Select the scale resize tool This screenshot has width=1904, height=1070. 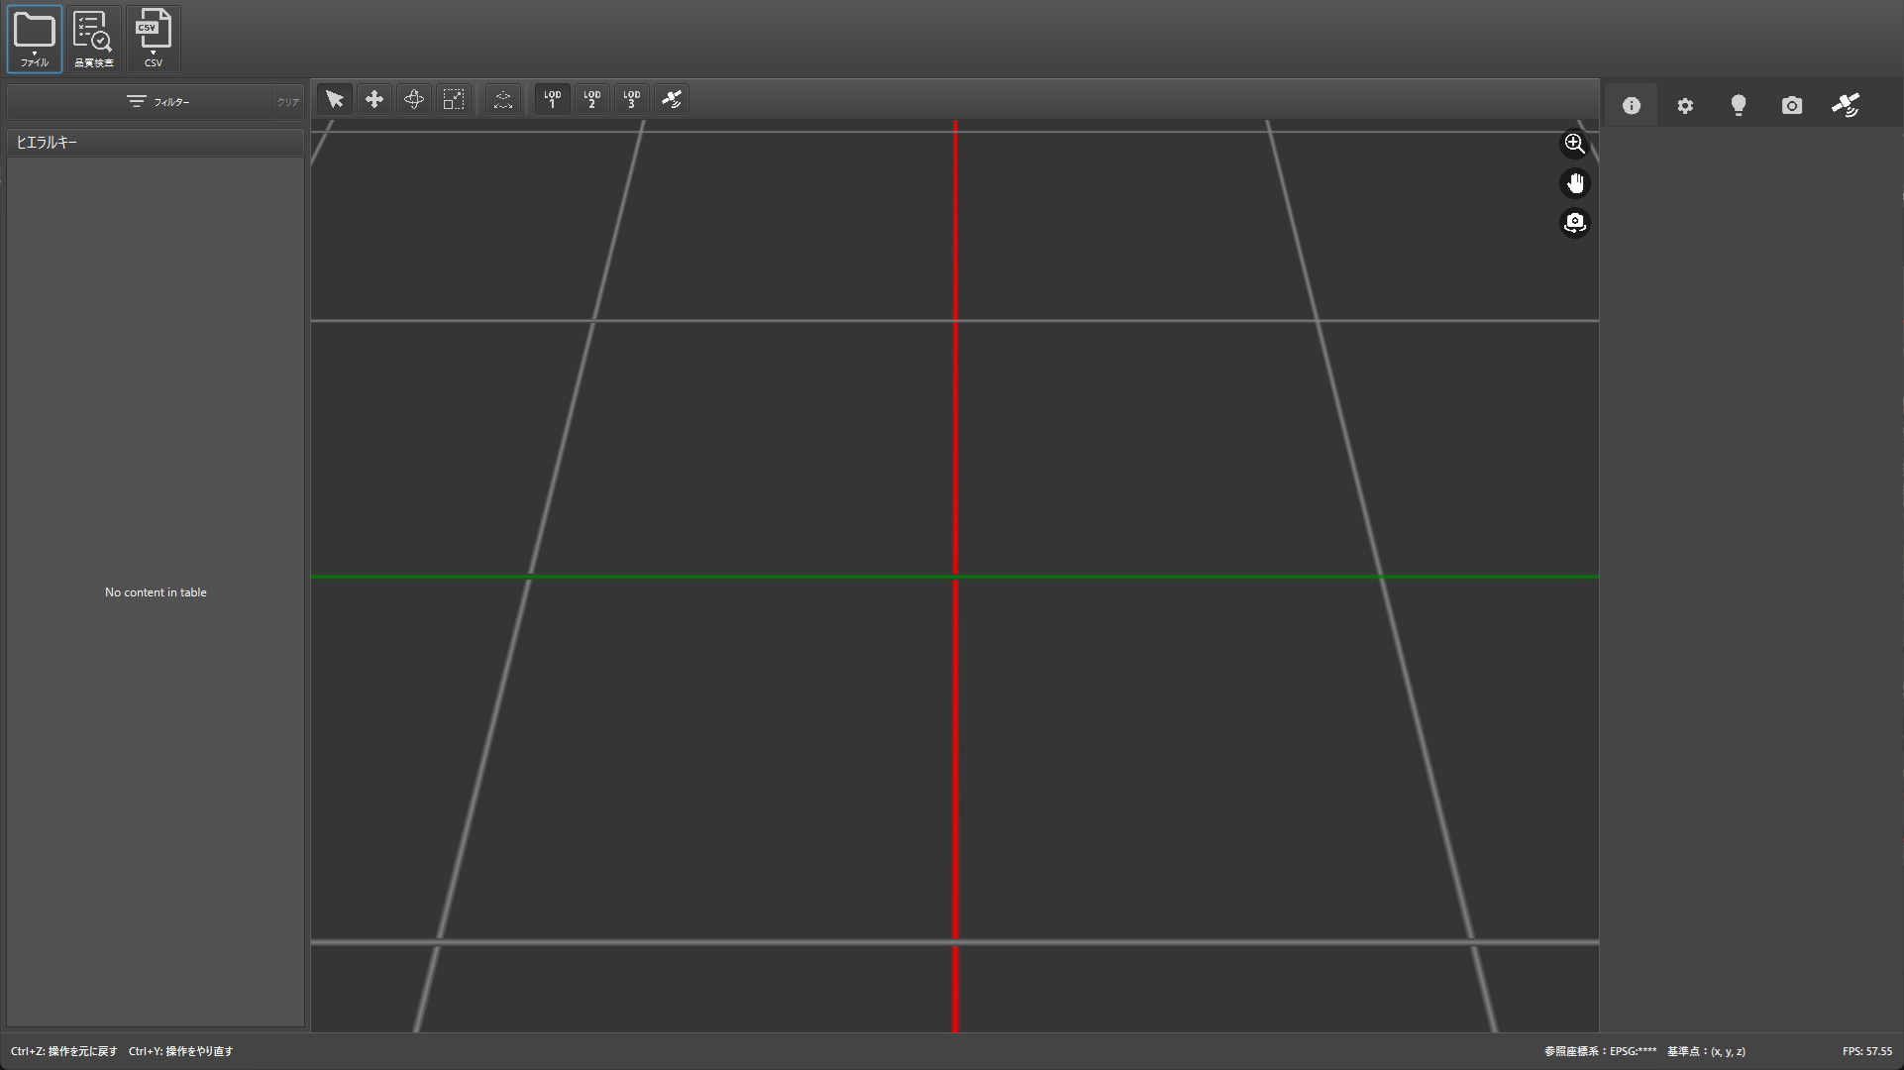click(454, 99)
